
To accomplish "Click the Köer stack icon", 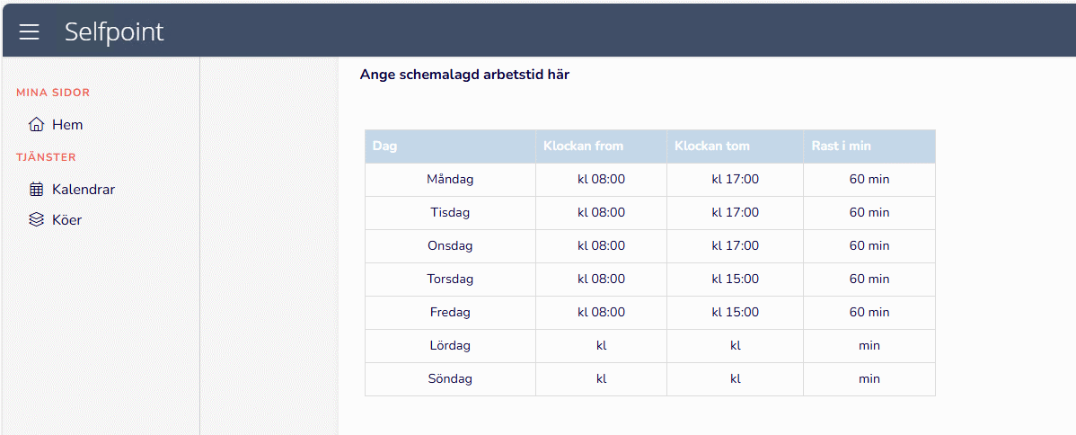I will 36,219.
